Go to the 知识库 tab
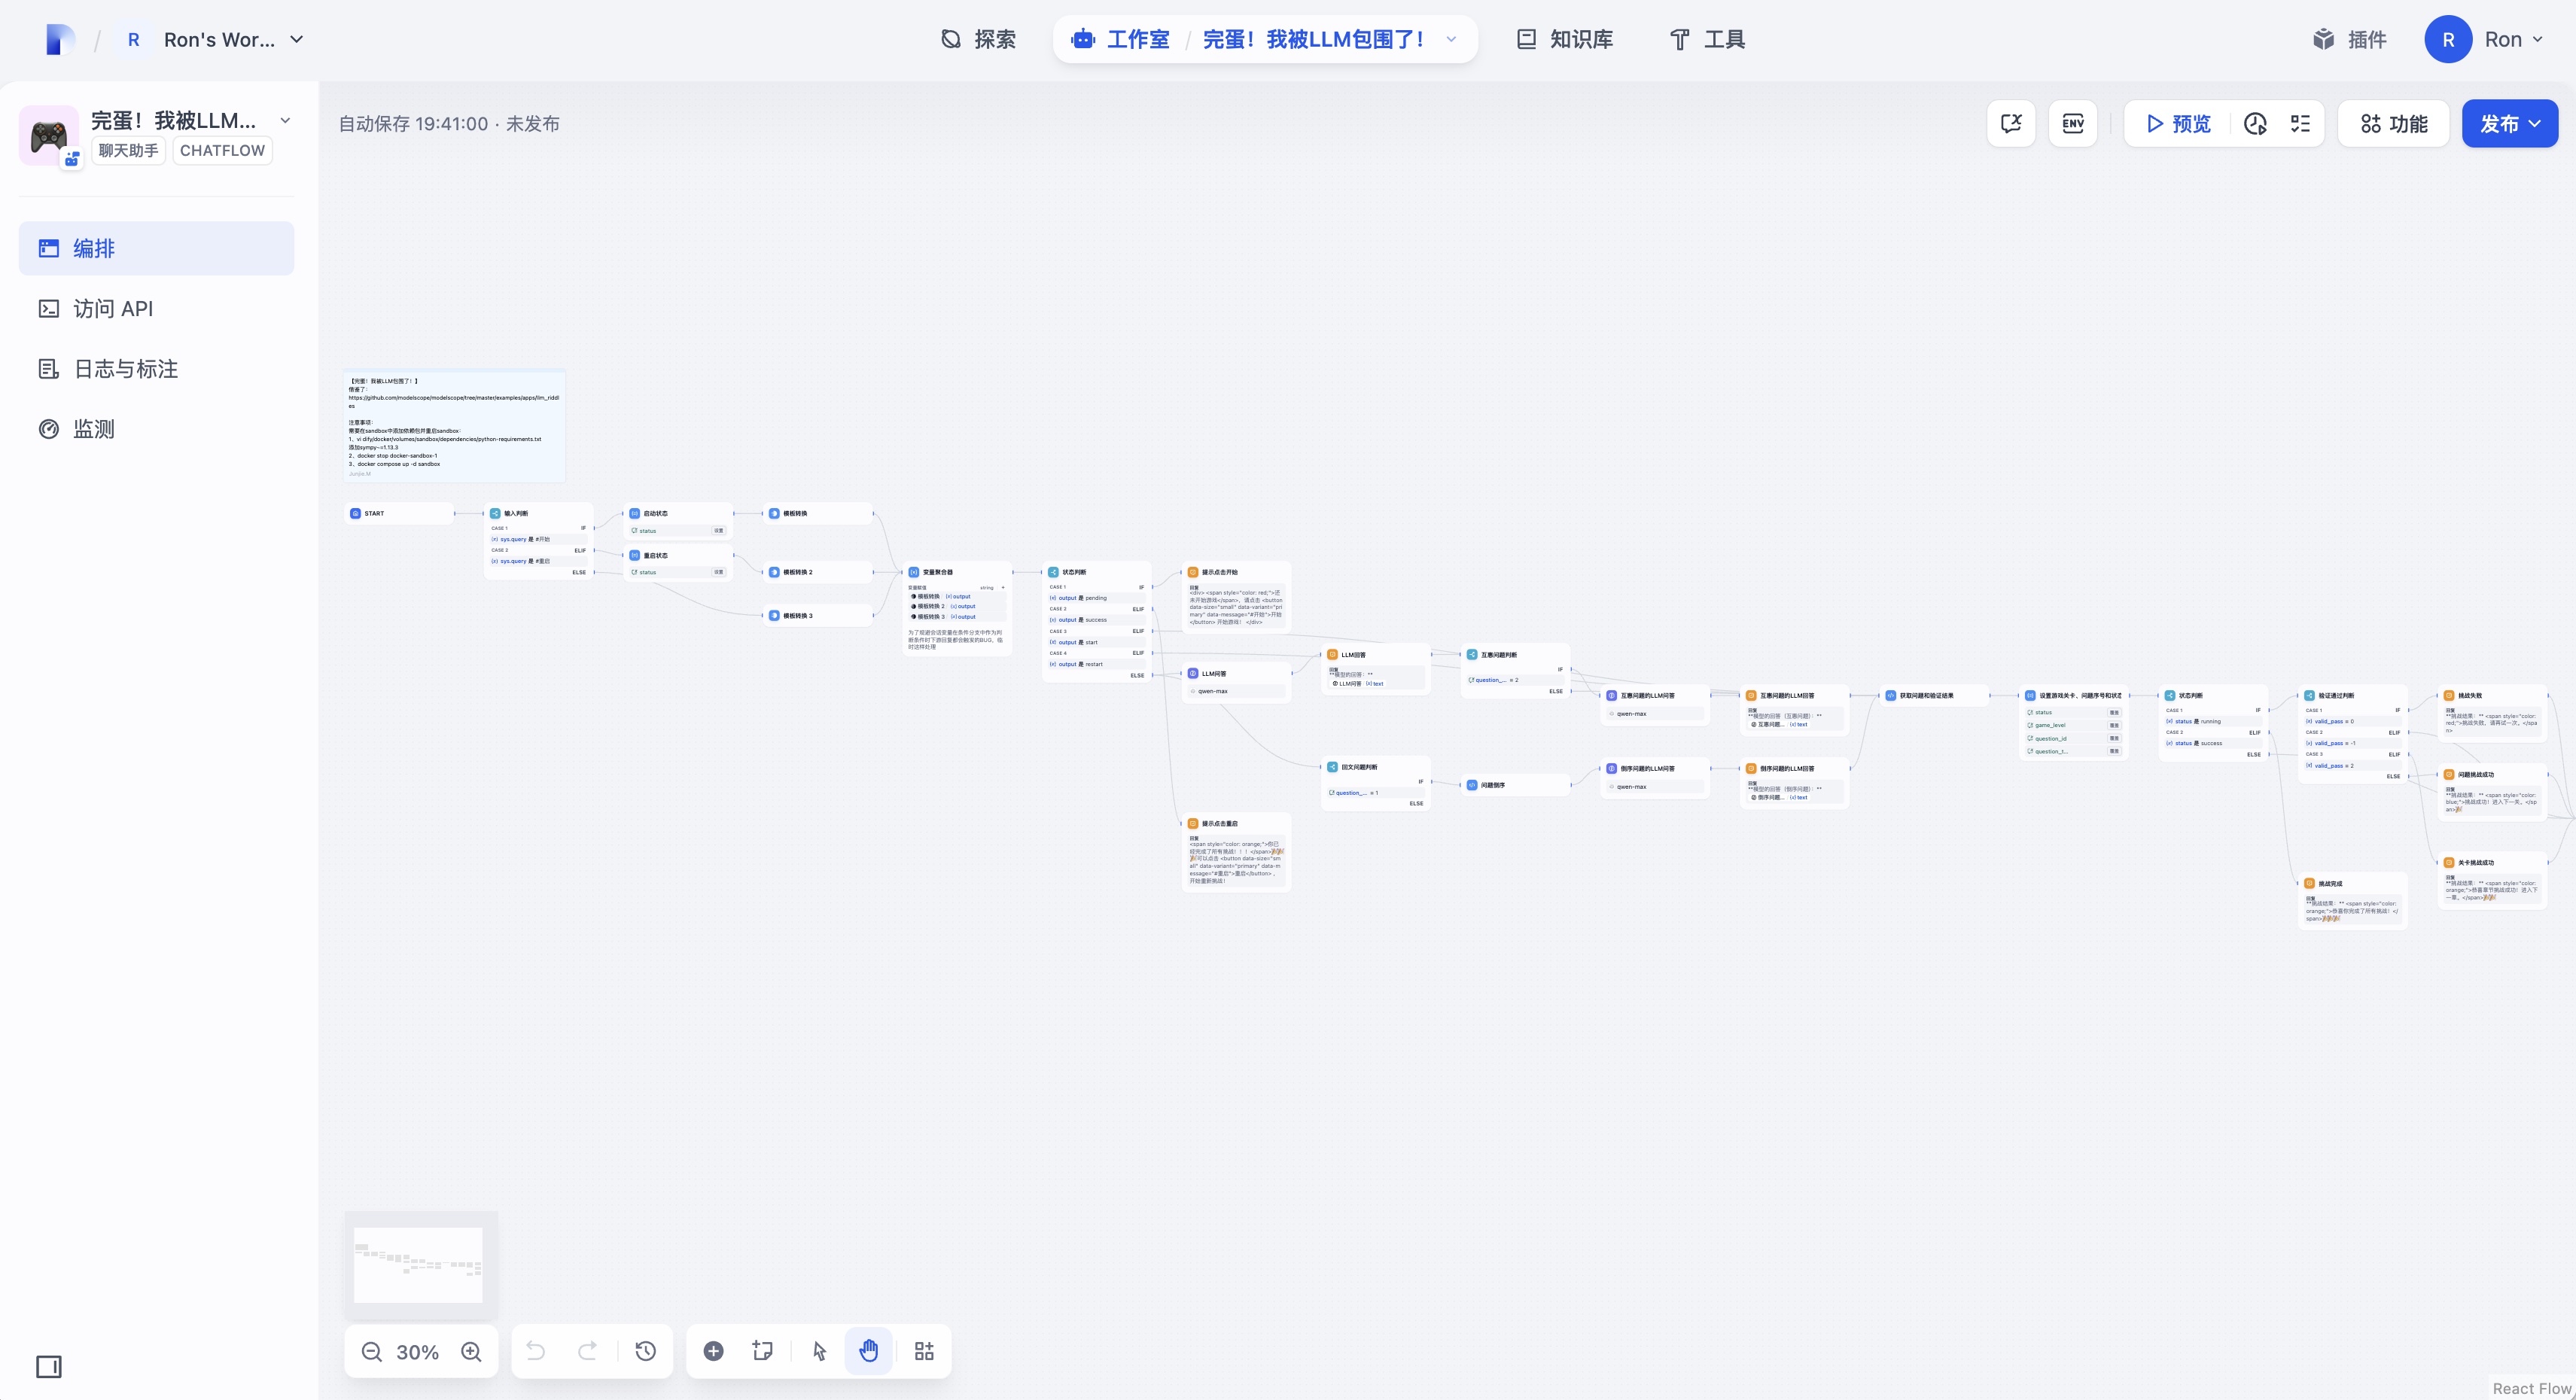Image resolution: width=2576 pixels, height=1400 pixels. click(1565, 40)
